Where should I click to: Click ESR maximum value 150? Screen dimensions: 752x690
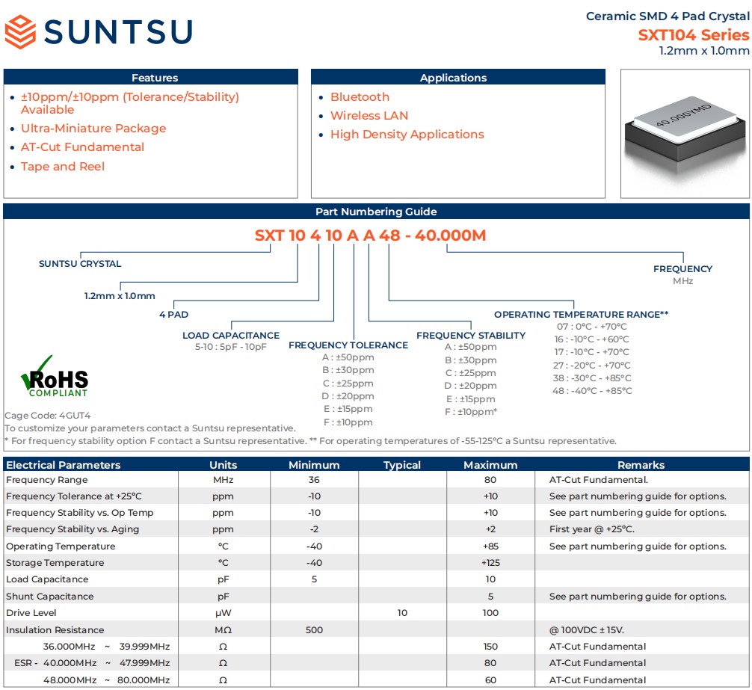(490, 647)
